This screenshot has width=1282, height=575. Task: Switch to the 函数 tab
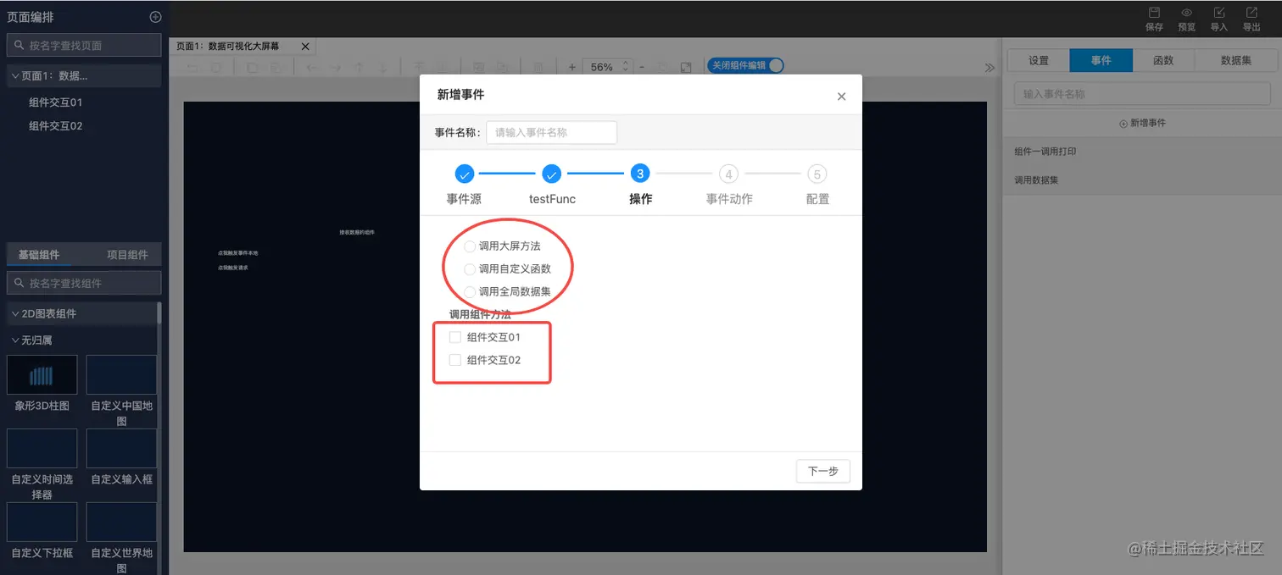pos(1163,60)
